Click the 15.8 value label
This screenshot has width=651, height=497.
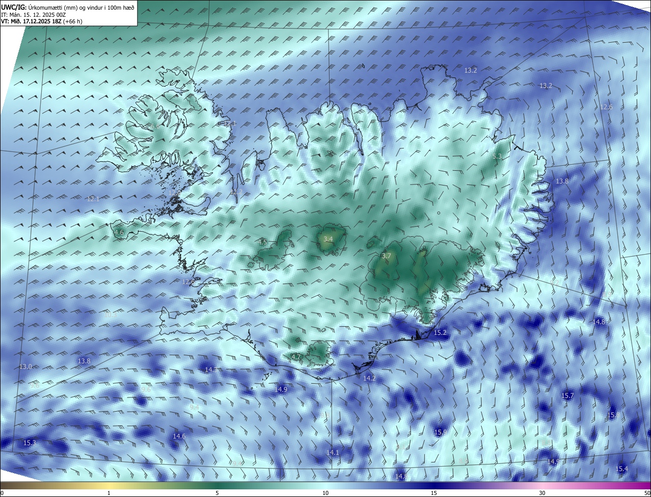click(612, 415)
